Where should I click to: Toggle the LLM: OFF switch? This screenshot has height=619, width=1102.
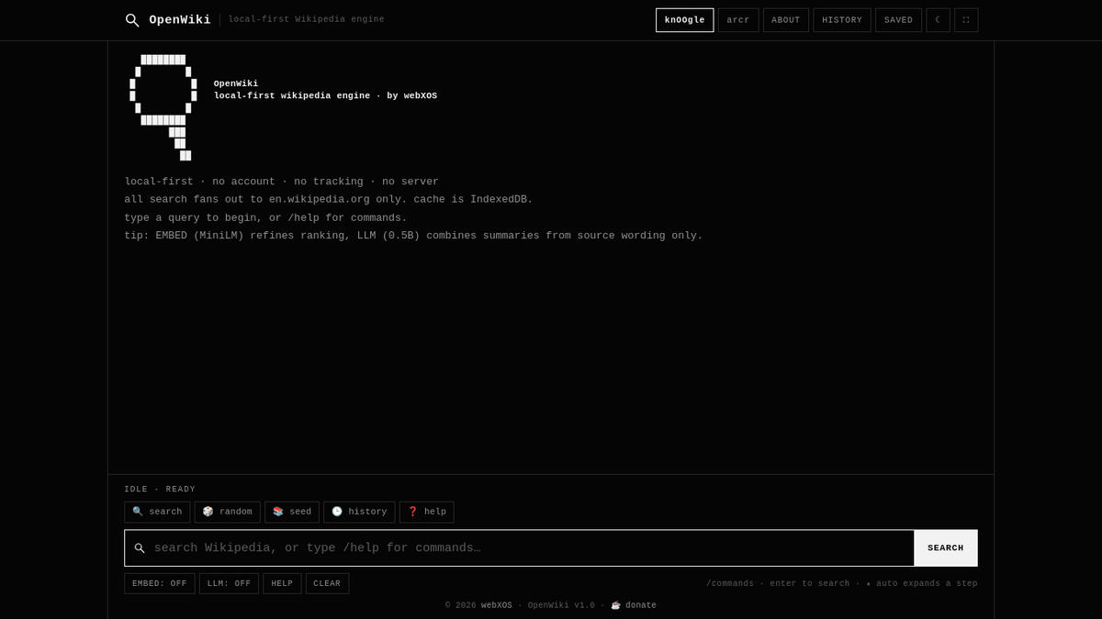pos(229,583)
